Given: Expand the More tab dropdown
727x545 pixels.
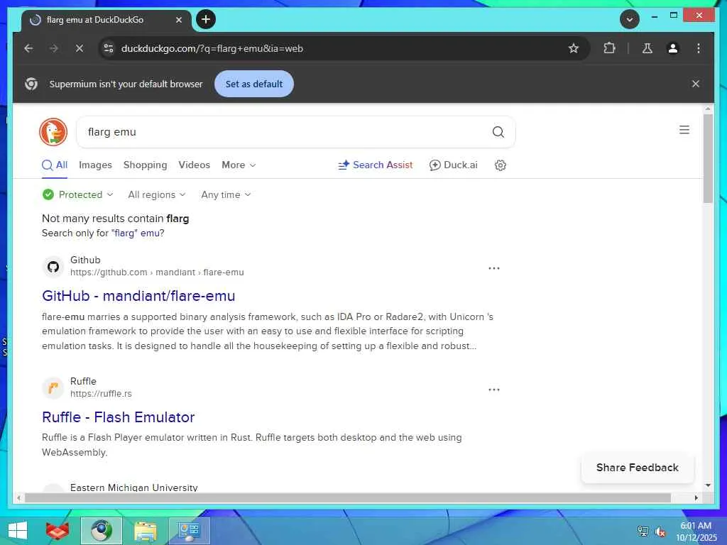Looking at the screenshot, I should pyautogui.click(x=239, y=165).
